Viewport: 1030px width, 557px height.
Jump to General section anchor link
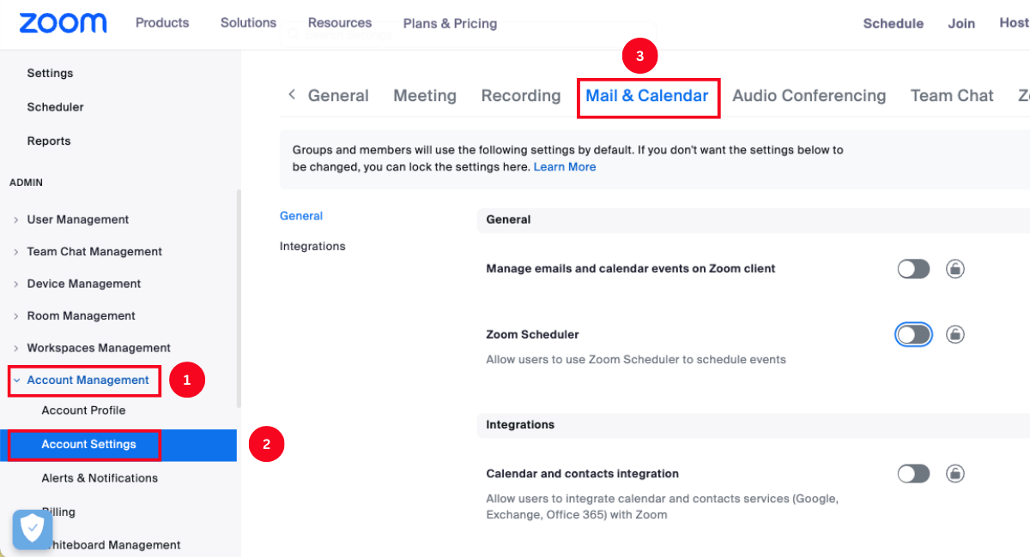click(301, 216)
